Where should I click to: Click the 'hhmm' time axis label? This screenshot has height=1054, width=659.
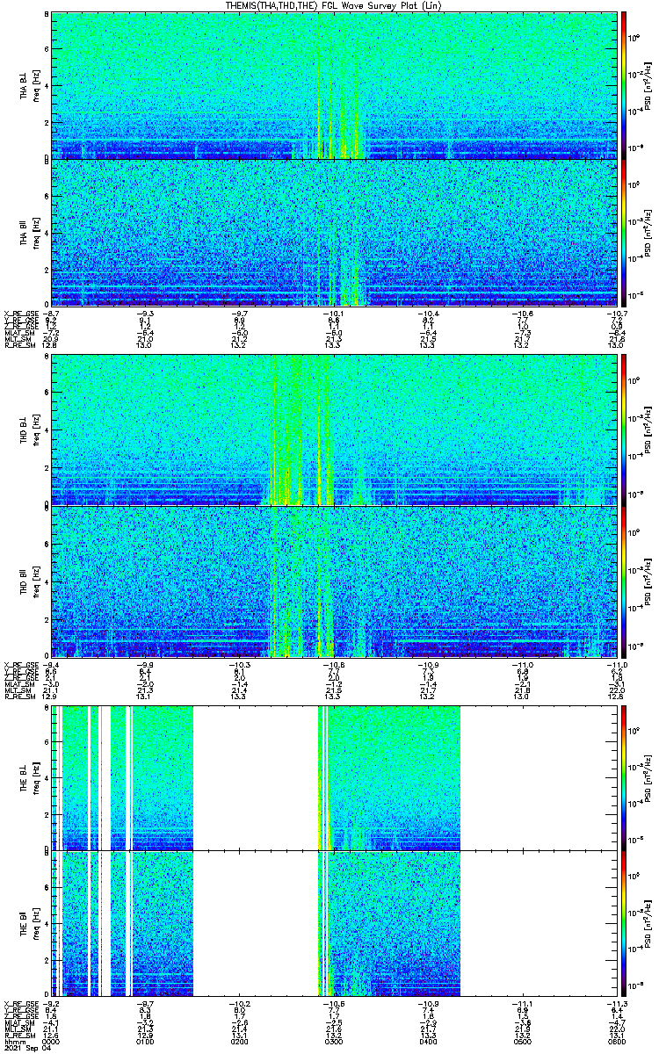(x=13, y=1041)
